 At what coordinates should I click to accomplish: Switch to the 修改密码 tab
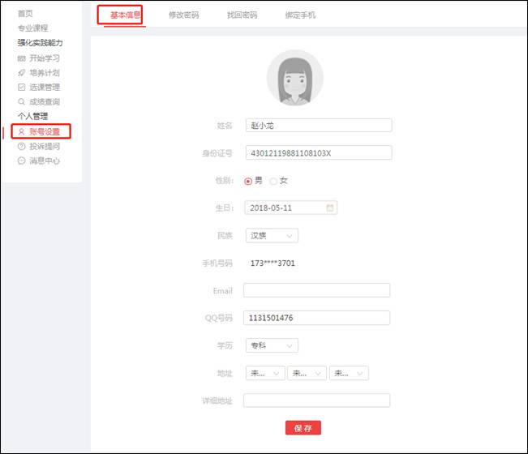pyautogui.click(x=183, y=15)
